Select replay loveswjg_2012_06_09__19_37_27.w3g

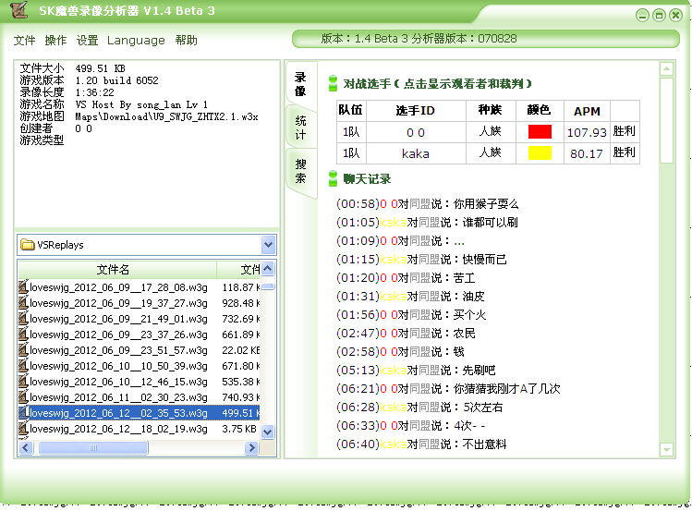tap(118, 304)
